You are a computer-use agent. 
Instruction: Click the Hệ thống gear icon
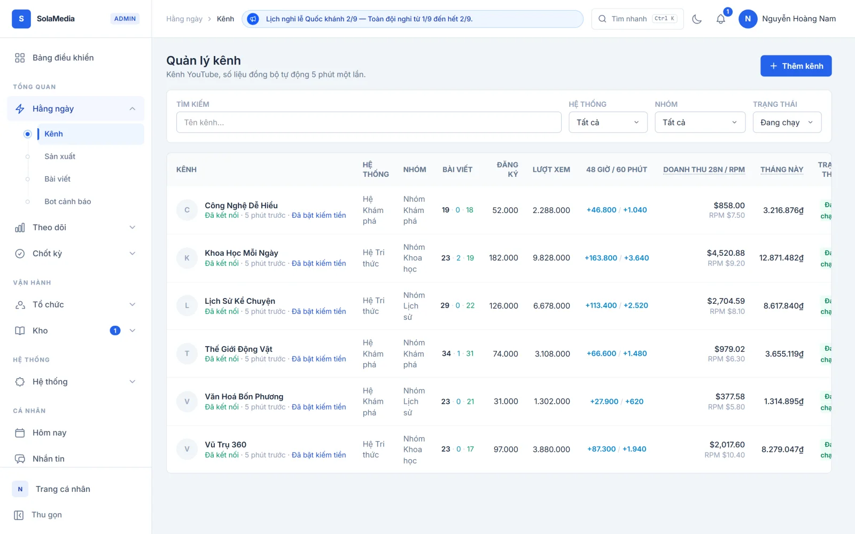point(20,382)
